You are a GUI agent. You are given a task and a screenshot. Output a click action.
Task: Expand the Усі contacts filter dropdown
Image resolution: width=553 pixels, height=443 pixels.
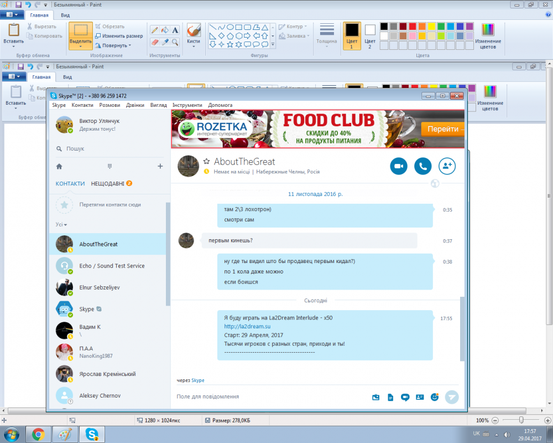pyautogui.click(x=61, y=225)
